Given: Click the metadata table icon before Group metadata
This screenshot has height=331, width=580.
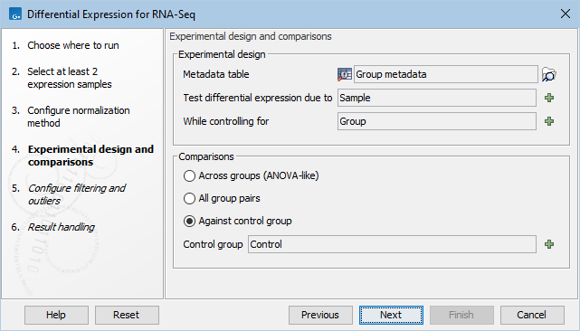Looking at the screenshot, I should [x=345, y=74].
